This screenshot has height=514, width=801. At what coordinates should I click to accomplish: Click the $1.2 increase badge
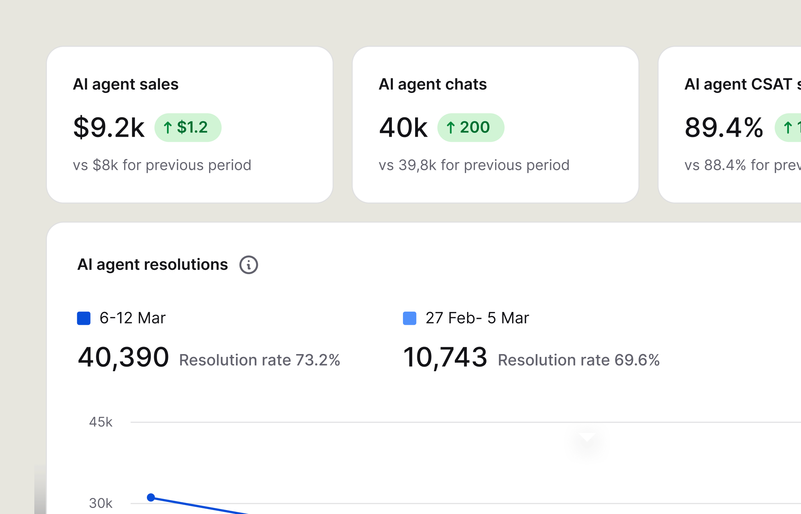(x=188, y=127)
